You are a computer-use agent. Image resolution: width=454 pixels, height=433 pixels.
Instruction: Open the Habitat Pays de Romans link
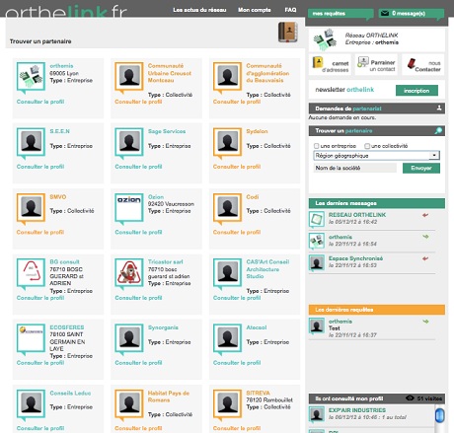169,397
